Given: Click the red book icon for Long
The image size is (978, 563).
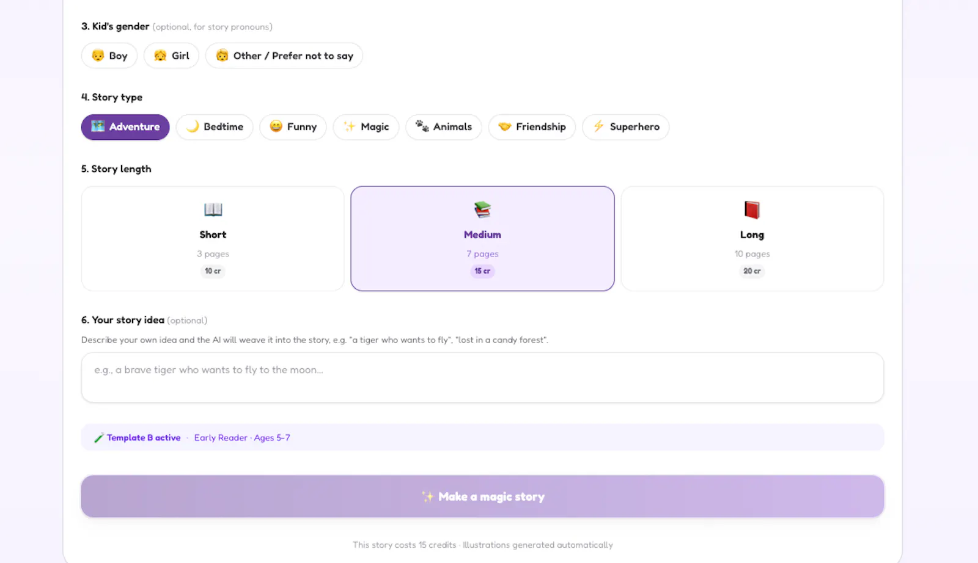Looking at the screenshot, I should click(x=752, y=210).
